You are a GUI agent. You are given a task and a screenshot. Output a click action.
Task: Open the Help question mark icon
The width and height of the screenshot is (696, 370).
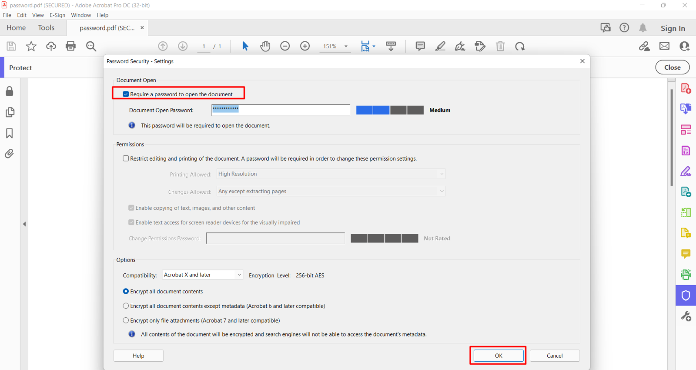click(x=624, y=28)
